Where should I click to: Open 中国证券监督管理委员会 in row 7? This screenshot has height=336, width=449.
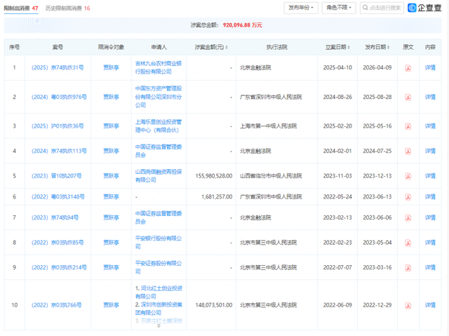tap(159, 217)
